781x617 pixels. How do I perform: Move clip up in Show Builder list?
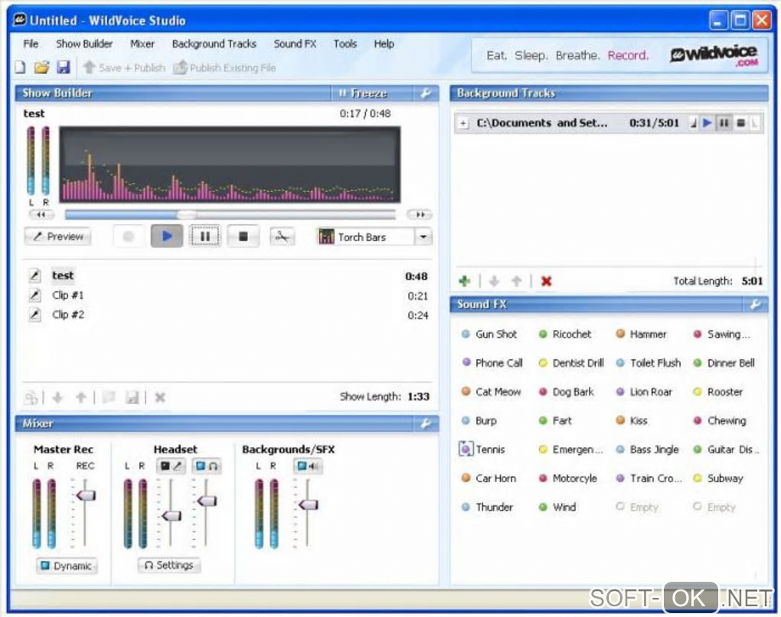coord(80,397)
